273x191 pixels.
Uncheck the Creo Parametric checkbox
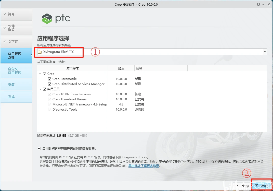pyautogui.click(x=49, y=79)
